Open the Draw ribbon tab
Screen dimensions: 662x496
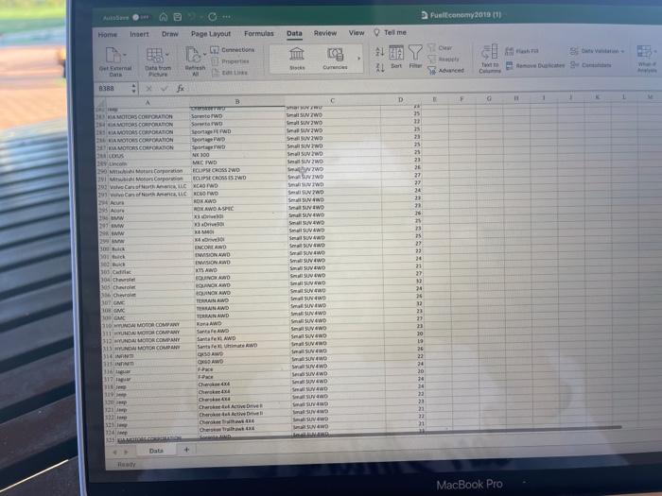coord(169,34)
